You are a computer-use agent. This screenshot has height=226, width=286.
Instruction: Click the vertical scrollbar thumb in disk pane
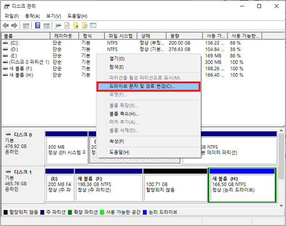point(281,157)
